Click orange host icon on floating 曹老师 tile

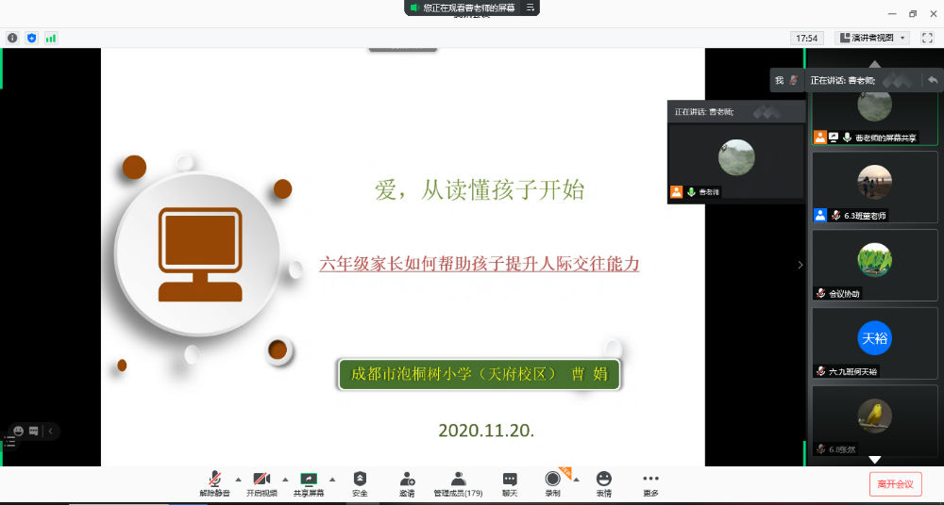pos(677,192)
